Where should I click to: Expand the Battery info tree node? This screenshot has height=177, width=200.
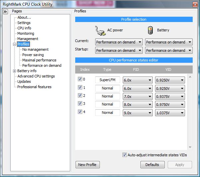tap(15, 71)
